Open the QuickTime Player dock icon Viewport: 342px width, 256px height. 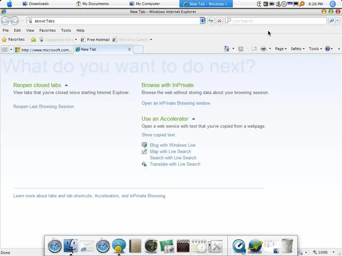tap(238, 246)
